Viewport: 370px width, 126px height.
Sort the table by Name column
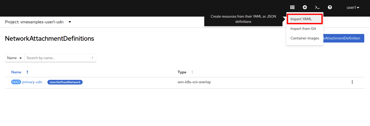16,72
